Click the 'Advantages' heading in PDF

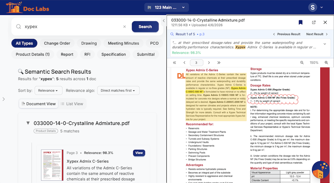coord(194,165)
